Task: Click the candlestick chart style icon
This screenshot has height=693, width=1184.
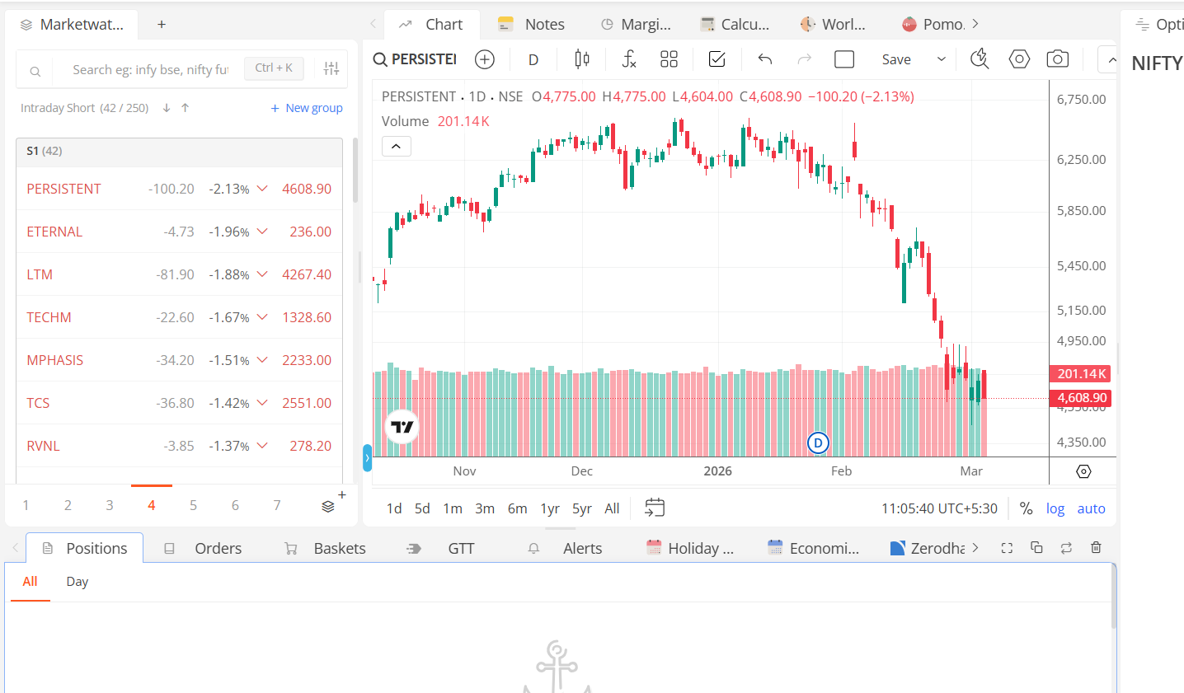Action: click(x=582, y=59)
